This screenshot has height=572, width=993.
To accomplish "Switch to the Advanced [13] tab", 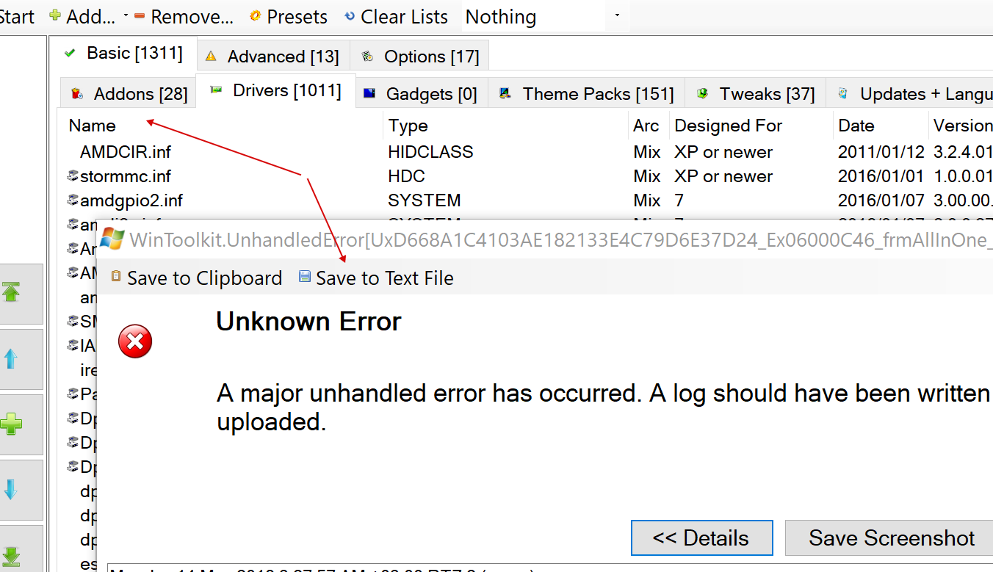I will [x=272, y=57].
